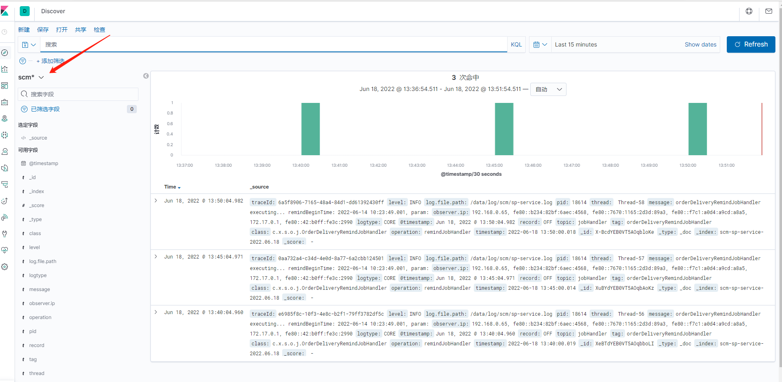Viewport: 782px width, 382px height.
Task: Open the space selector avatar D
Action: [x=25, y=11]
